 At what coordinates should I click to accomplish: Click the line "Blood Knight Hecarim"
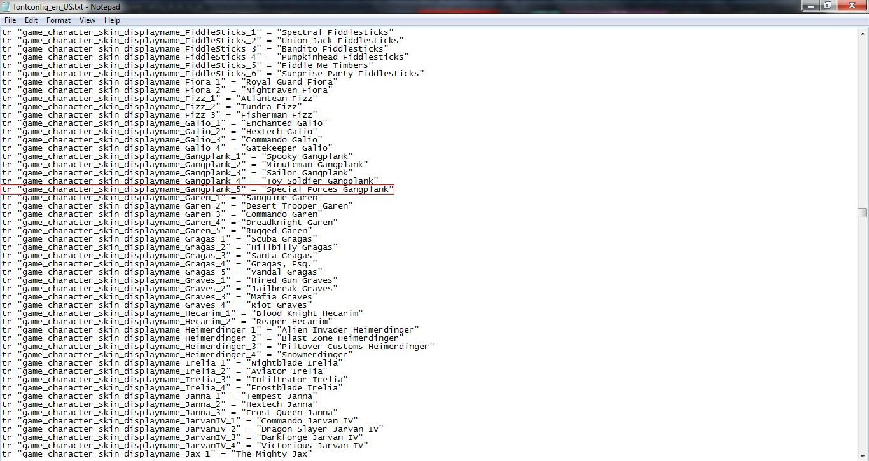183,313
